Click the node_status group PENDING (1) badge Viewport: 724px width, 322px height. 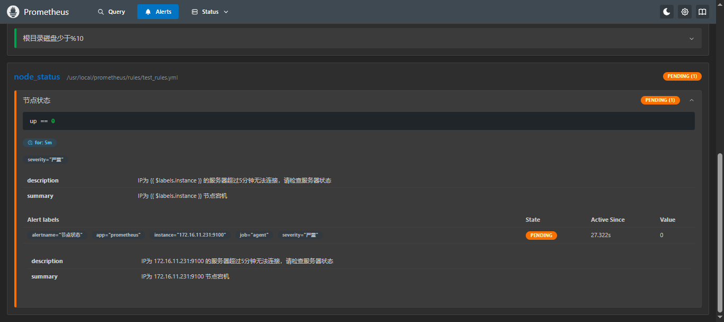click(x=682, y=76)
